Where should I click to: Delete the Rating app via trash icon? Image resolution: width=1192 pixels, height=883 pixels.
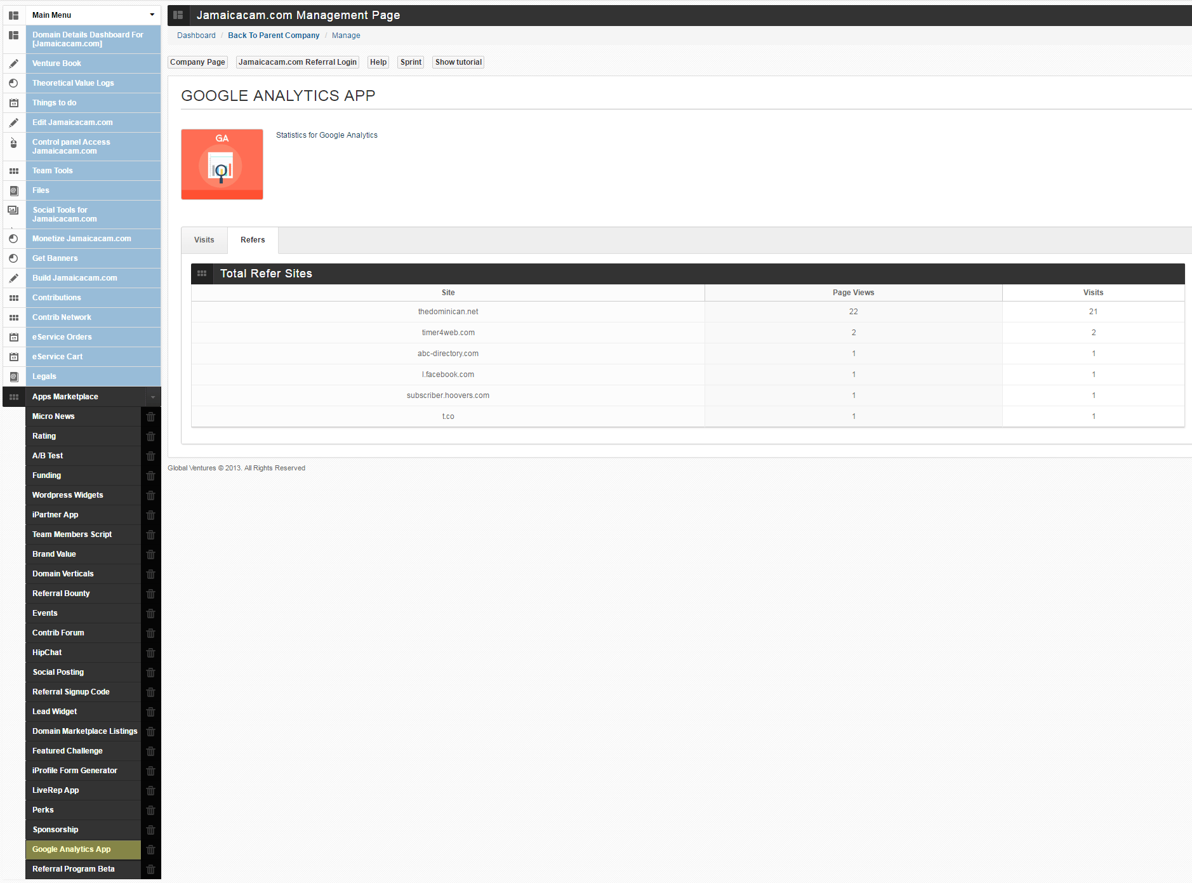pos(150,436)
